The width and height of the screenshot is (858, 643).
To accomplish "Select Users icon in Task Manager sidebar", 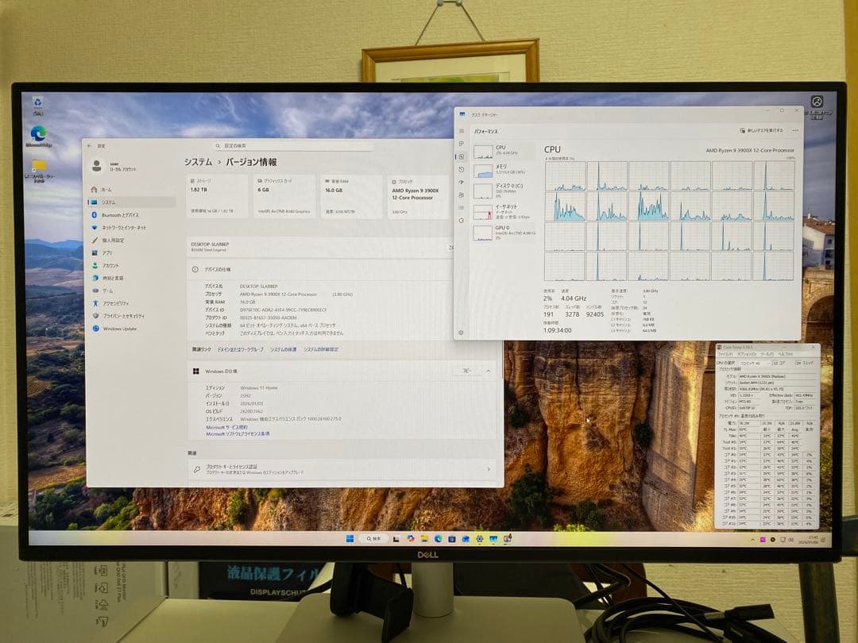I will click(461, 193).
